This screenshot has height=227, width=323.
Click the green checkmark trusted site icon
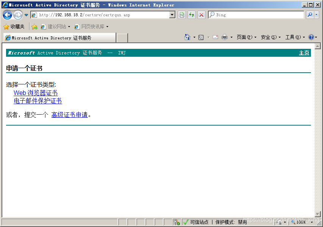(186, 222)
